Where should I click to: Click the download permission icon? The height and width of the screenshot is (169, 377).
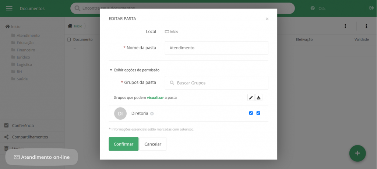click(258, 98)
